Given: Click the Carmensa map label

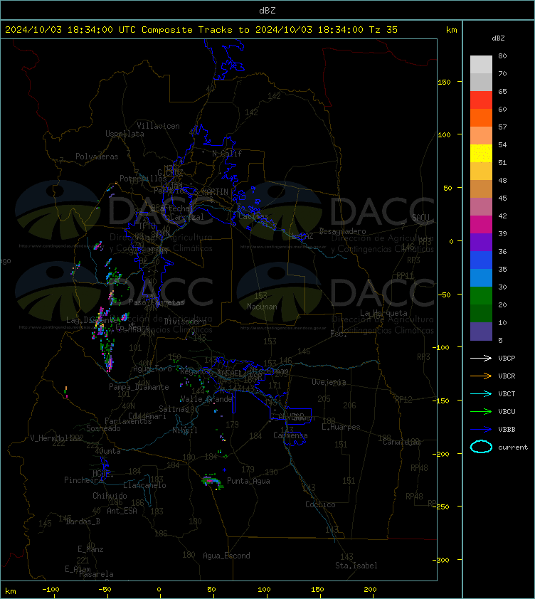Looking at the screenshot, I should click(x=290, y=435).
